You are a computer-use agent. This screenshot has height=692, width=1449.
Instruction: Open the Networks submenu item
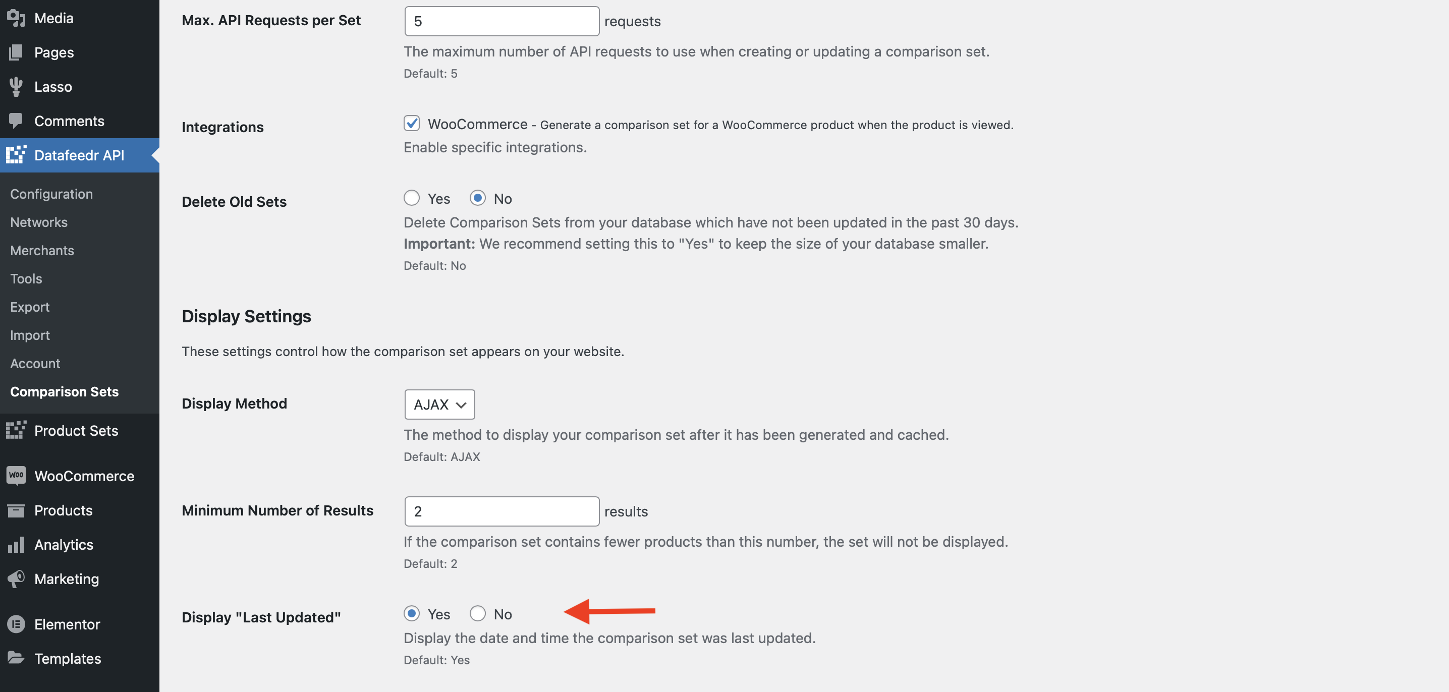[39, 222]
